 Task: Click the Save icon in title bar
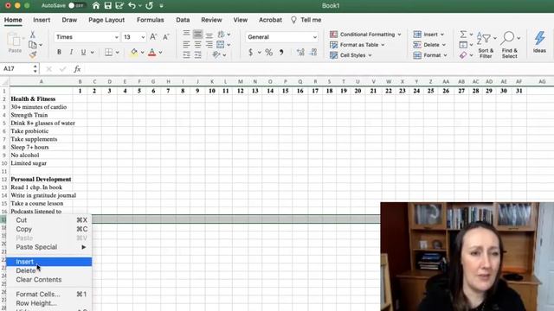107,6
